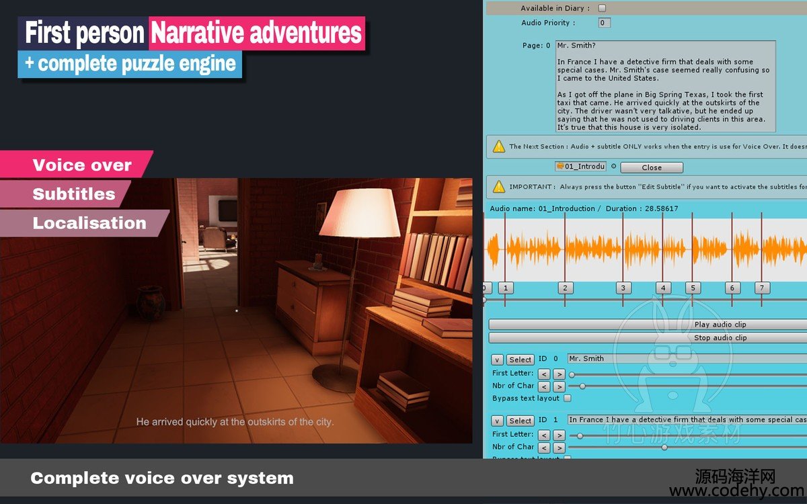Enable Bypass text layout for ID 0
This screenshot has width=807, height=504.
tap(567, 398)
